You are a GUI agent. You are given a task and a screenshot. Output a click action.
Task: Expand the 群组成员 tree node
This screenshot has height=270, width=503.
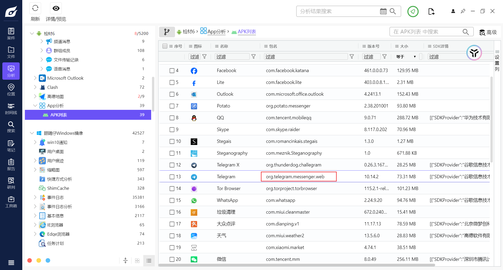pyautogui.click(x=42, y=50)
